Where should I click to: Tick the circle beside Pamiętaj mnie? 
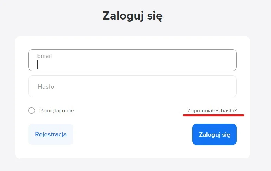click(32, 111)
